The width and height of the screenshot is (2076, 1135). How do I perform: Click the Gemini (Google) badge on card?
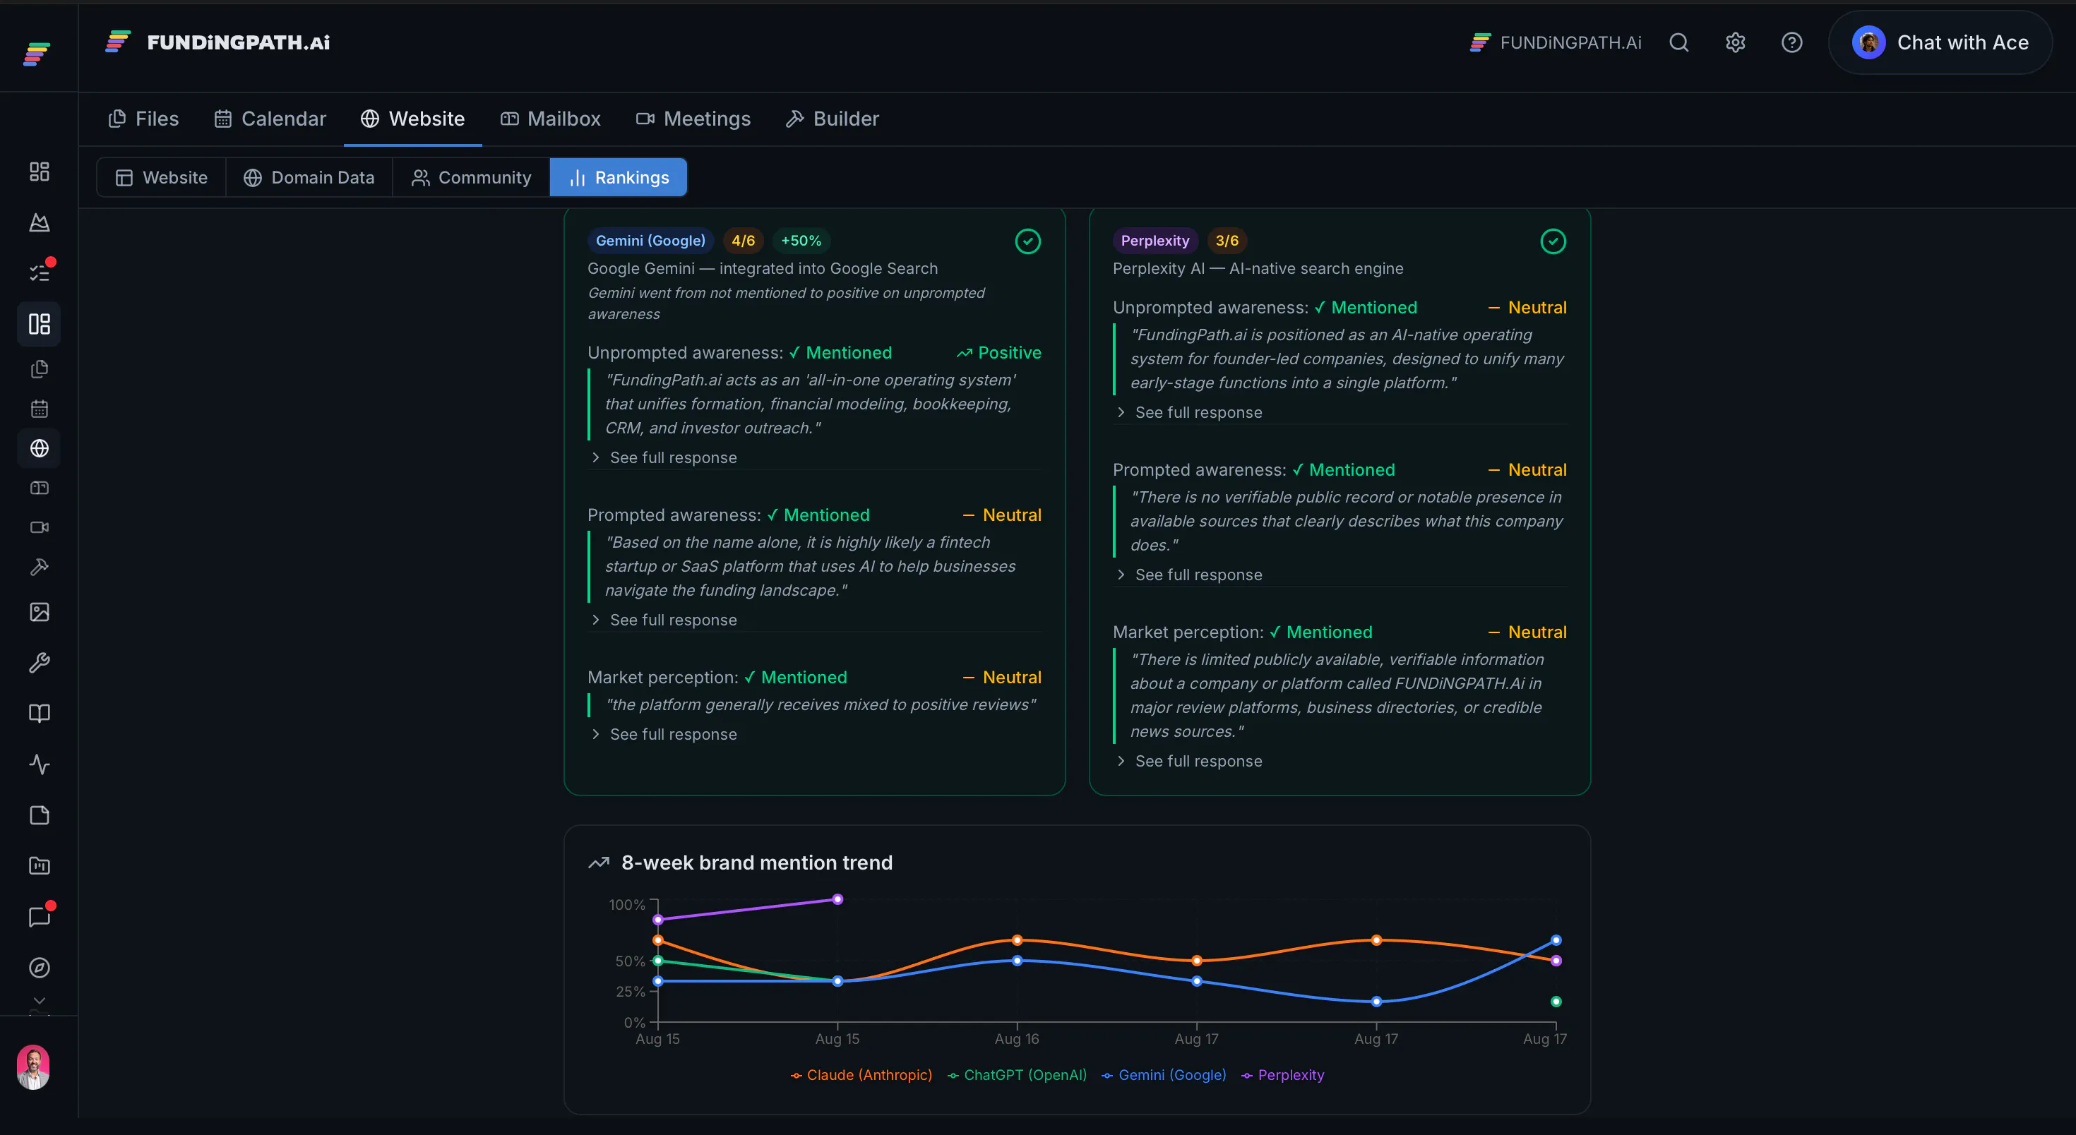coord(650,241)
